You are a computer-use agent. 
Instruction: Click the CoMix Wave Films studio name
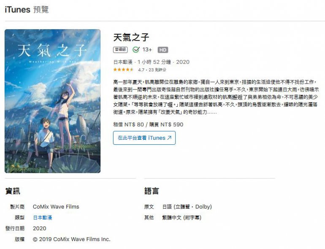tap(56, 207)
